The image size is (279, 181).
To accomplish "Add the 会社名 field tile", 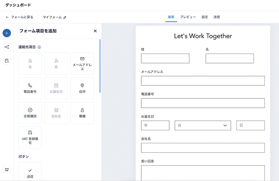I will 56,113.
